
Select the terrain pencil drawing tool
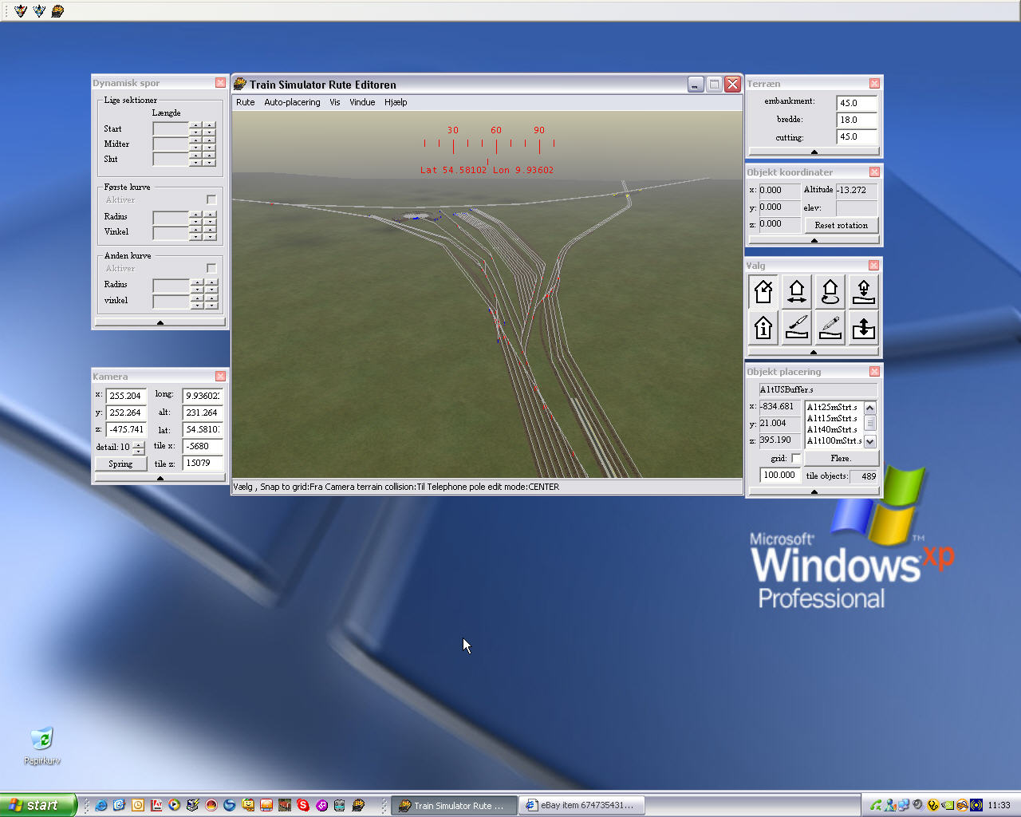(830, 327)
